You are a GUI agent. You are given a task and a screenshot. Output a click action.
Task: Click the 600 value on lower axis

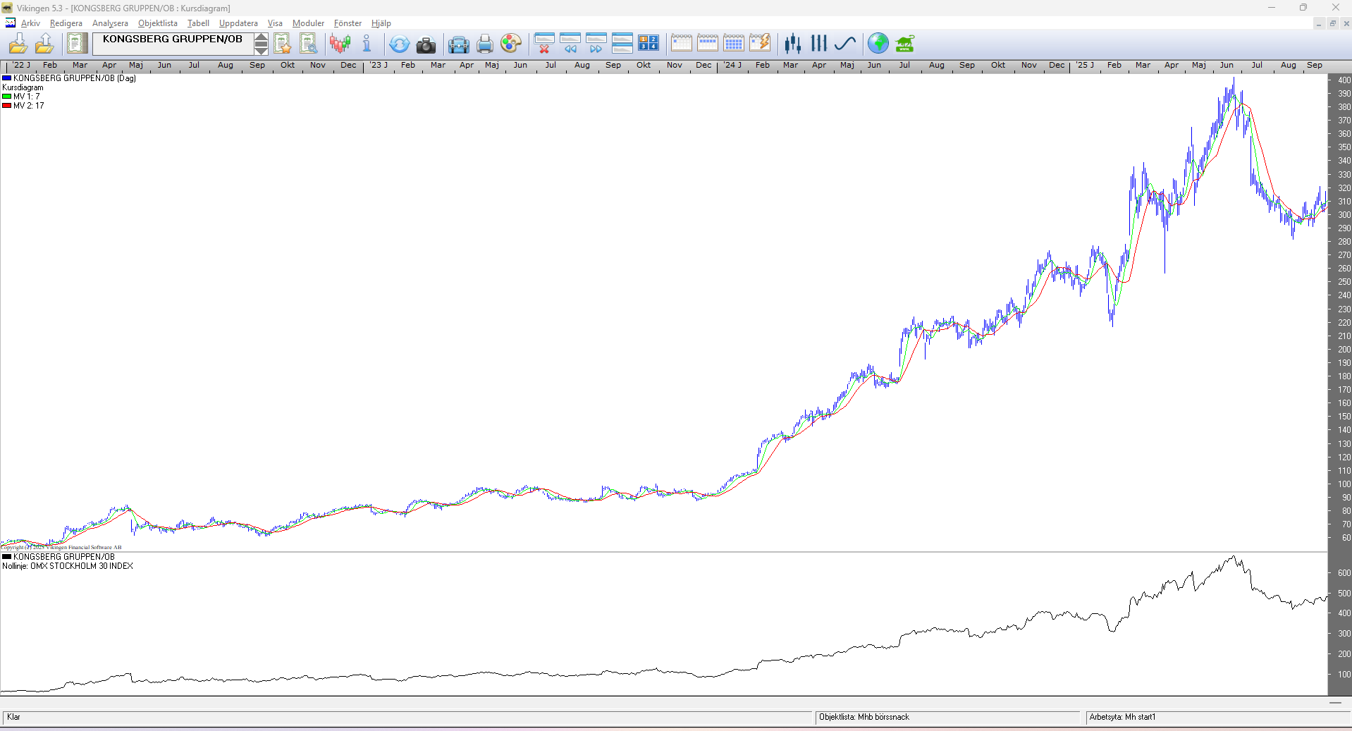1344,573
